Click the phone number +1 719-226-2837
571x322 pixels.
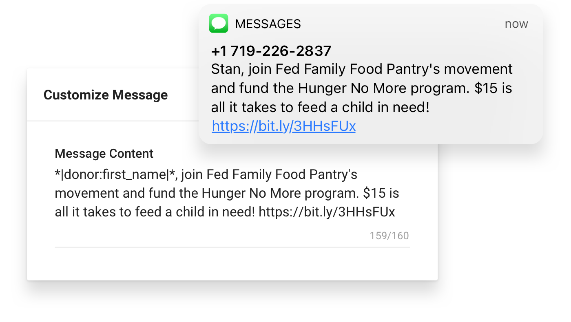271,51
